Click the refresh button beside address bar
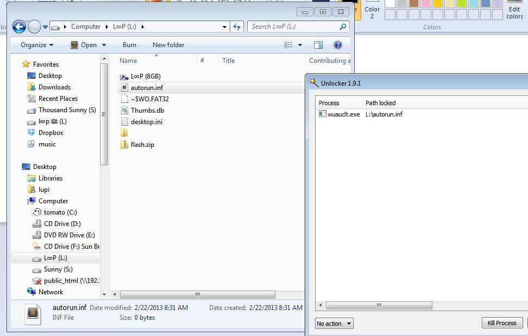Image resolution: width=528 pixels, height=336 pixels. [237, 27]
